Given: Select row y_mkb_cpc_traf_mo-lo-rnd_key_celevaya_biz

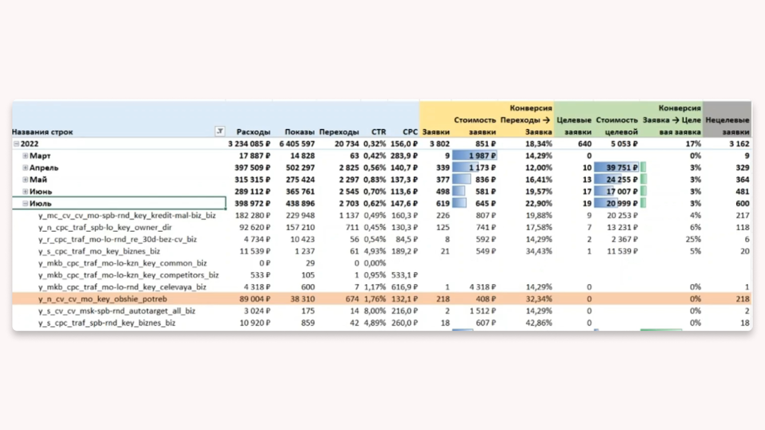Looking at the screenshot, I should [382, 287].
